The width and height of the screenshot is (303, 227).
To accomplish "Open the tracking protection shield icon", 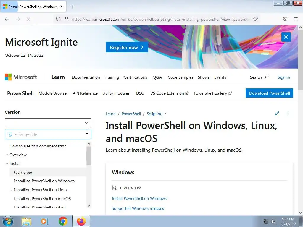I will [58, 19].
